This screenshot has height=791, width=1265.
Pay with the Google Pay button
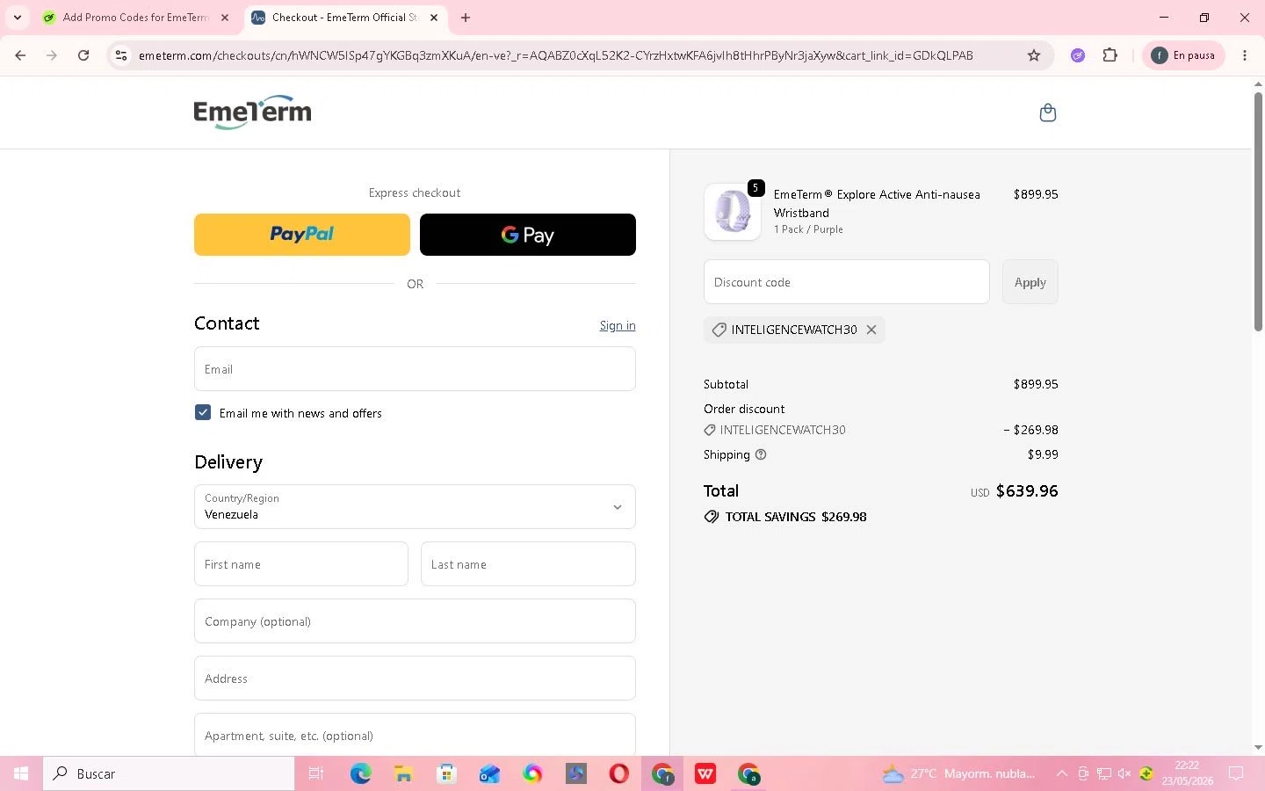528,235
